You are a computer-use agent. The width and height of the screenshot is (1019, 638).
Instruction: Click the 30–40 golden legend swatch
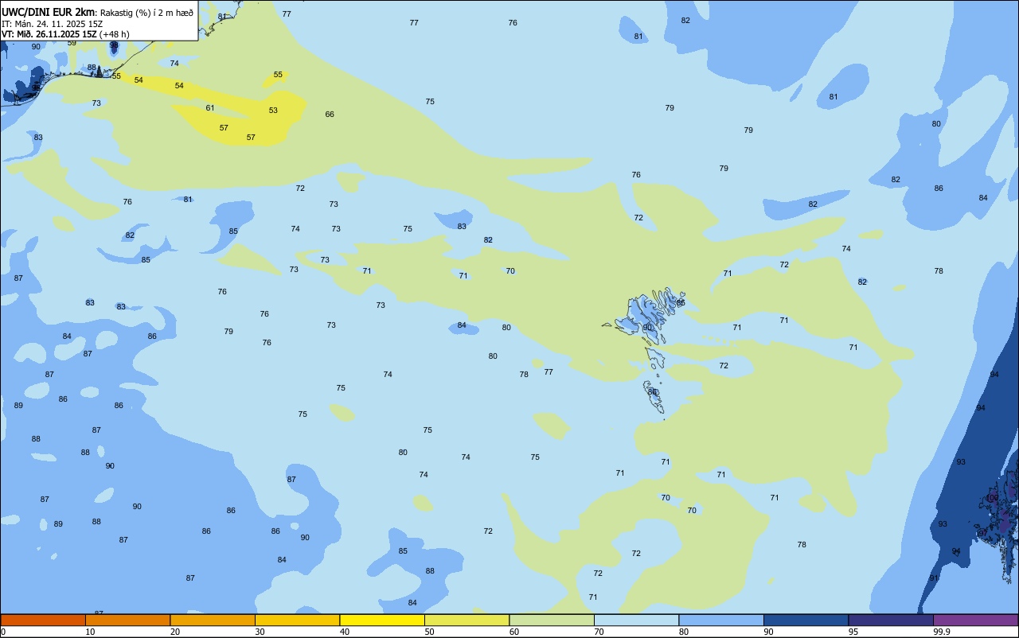297,620
